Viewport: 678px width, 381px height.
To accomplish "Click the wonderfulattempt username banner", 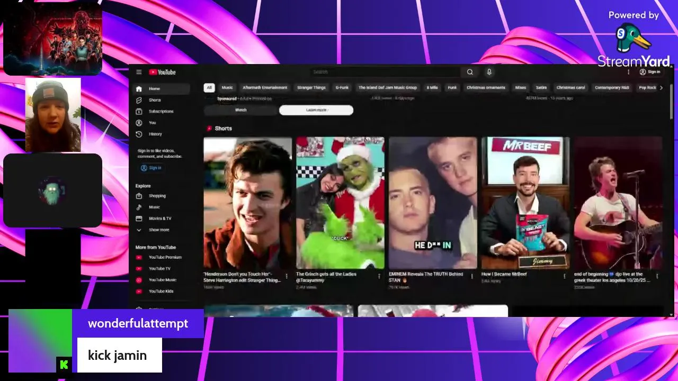I will [x=138, y=323].
